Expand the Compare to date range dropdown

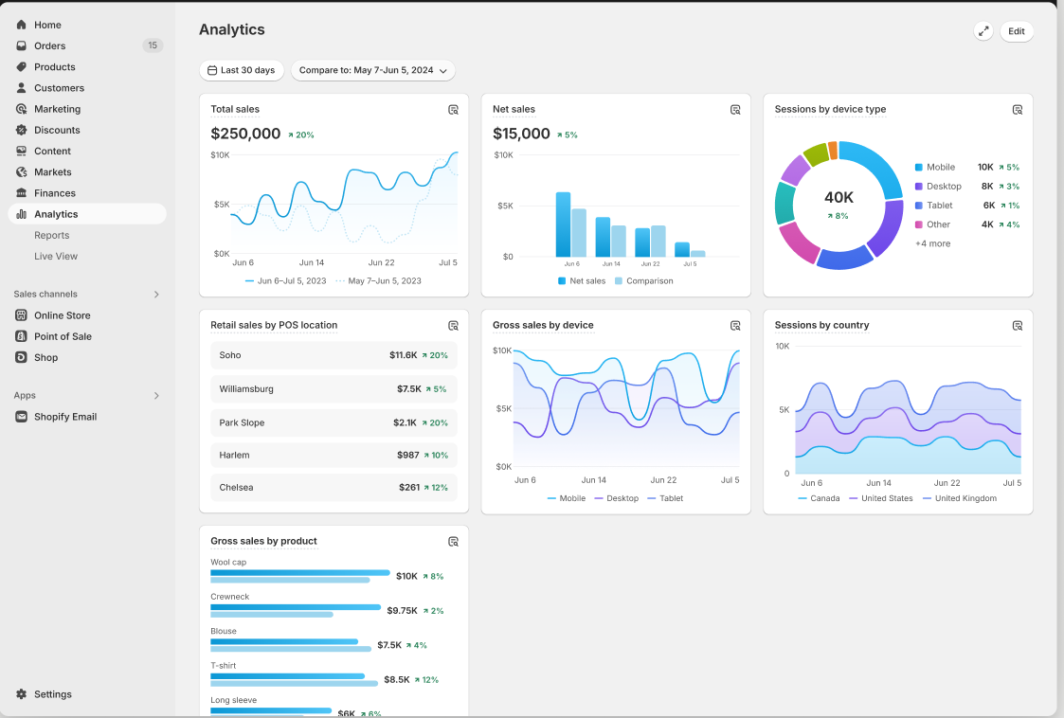click(x=372, y=70)
